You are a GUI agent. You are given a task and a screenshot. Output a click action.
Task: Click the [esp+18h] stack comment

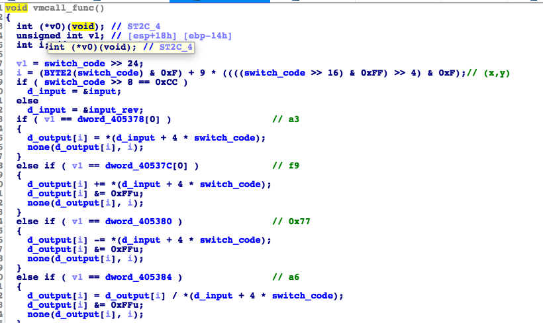(152, 36)
